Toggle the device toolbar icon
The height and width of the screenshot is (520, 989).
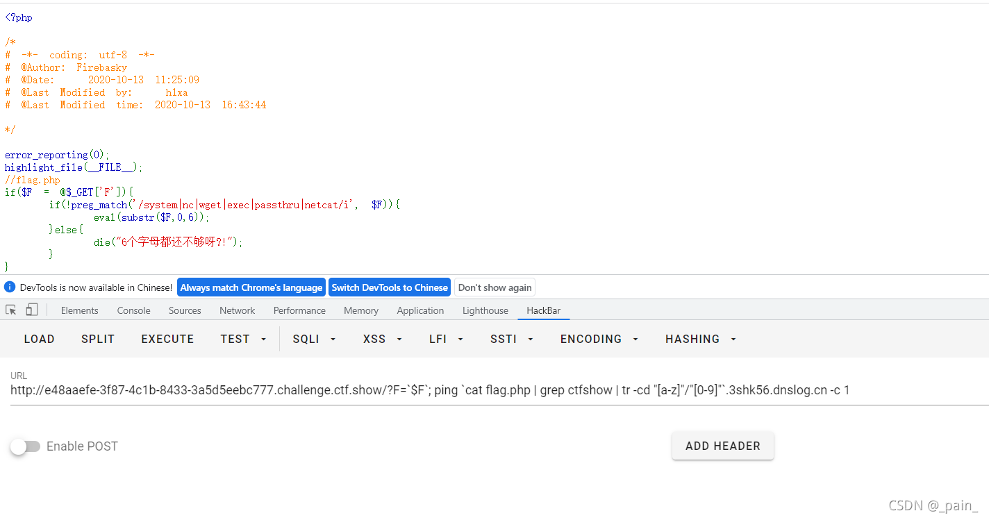pyautogui.click(x=32, y=310)
